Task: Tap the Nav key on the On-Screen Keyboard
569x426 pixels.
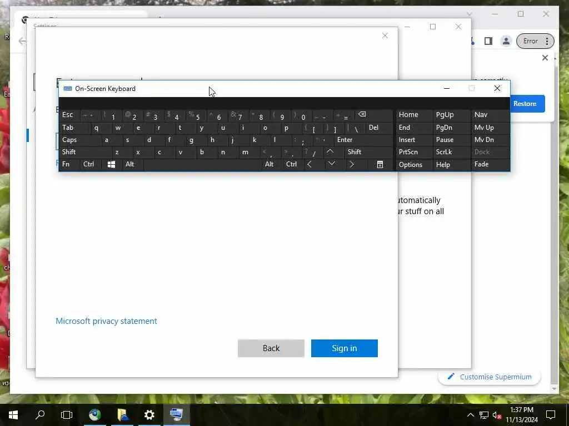Action: click(x=490, y=115)
